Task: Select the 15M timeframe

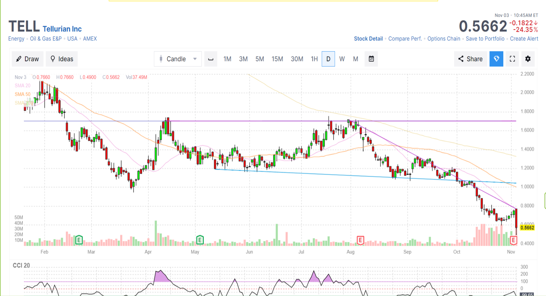Action: pyautogui.click(x=277, y=59)
